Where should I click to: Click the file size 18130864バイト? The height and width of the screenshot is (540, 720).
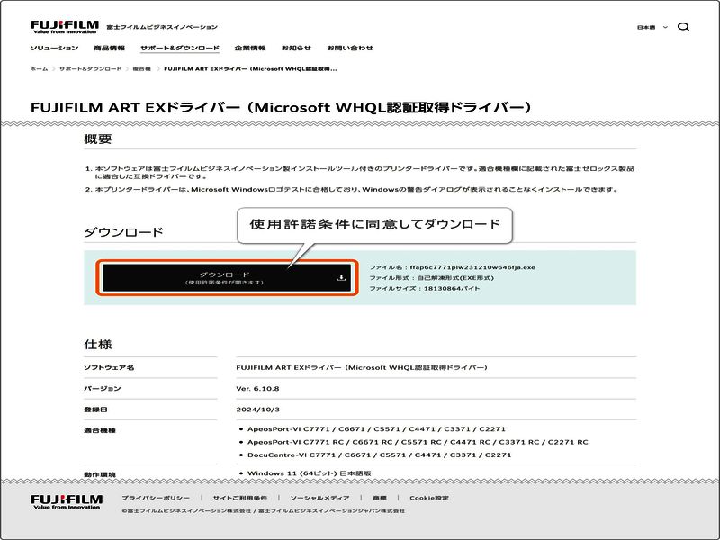coord(452,288)
